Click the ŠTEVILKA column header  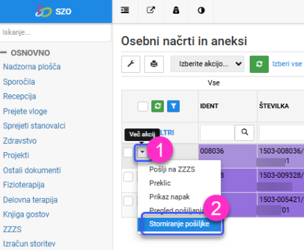pyautogui.click(x=274, y=106)
